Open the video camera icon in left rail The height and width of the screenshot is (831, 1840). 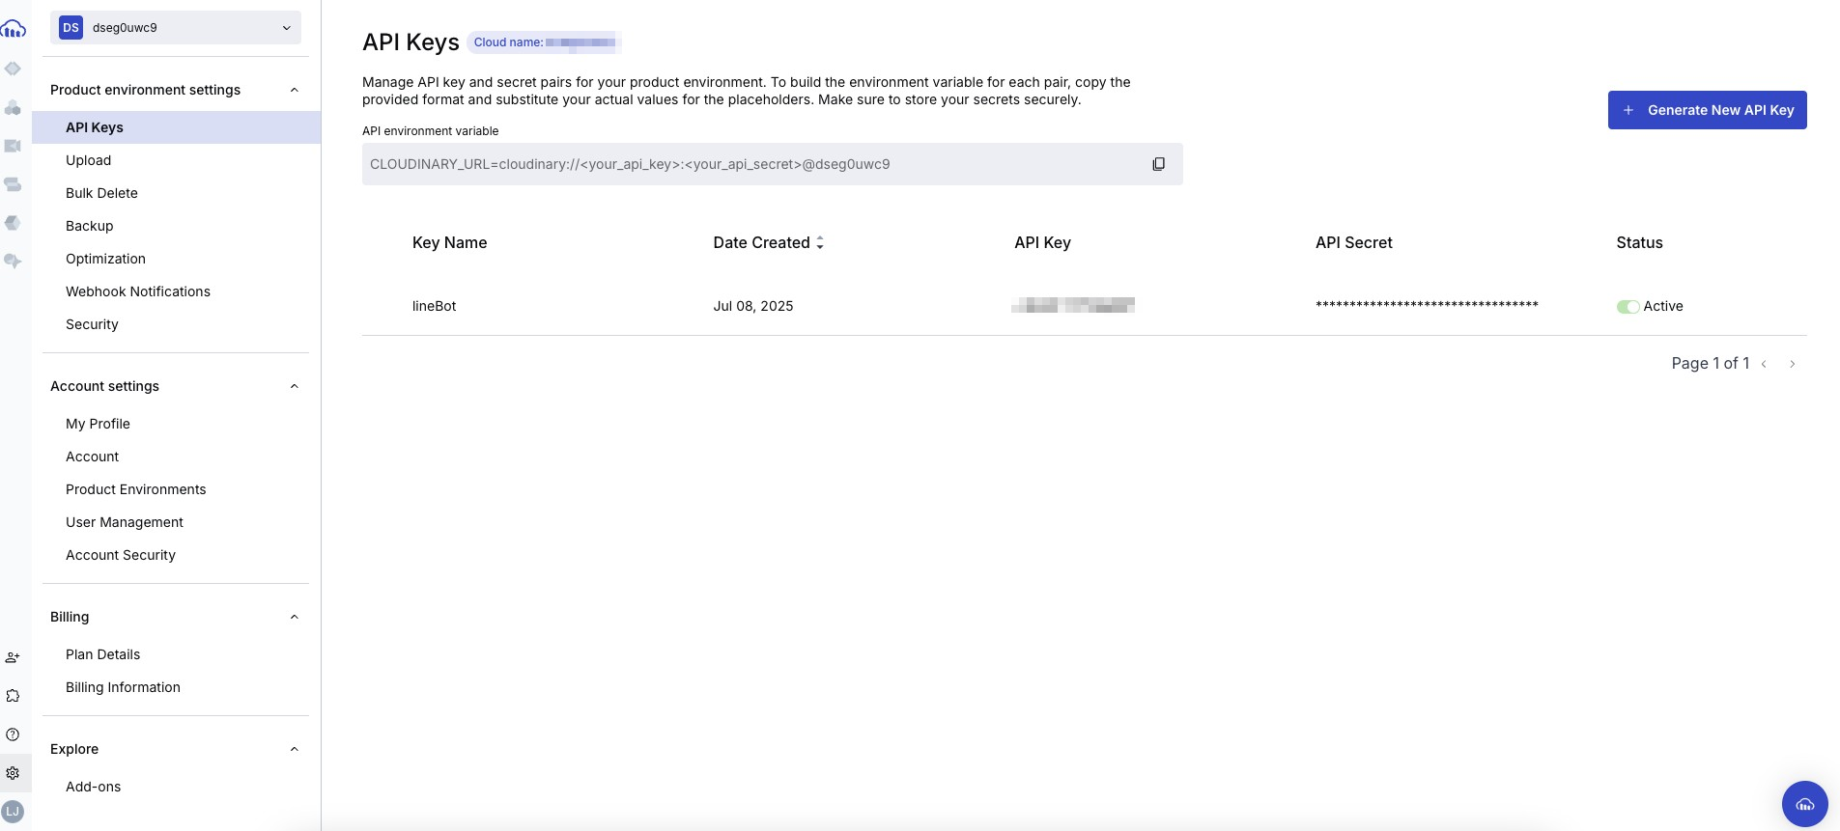(13, 146)
